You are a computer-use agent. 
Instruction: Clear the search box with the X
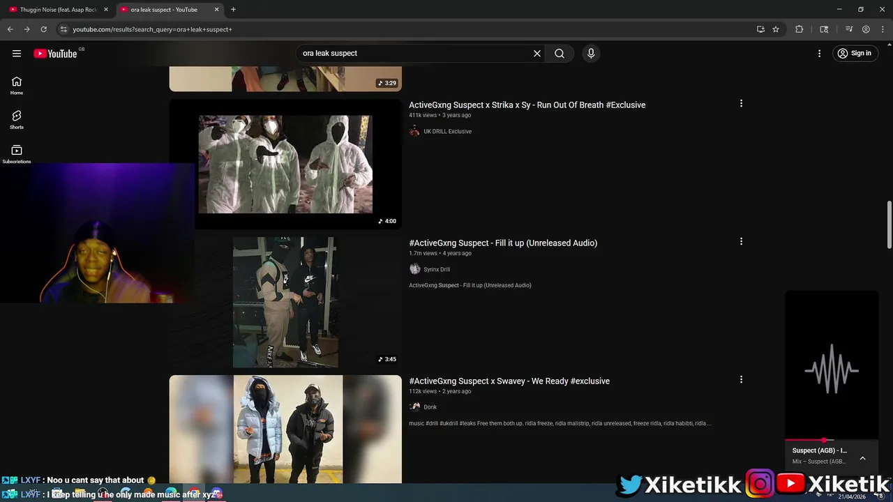tap(537, 53)
